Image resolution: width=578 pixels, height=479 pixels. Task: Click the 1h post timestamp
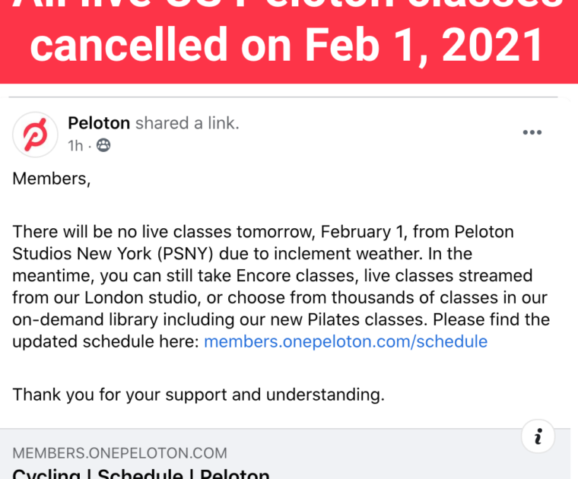[75, 145]
